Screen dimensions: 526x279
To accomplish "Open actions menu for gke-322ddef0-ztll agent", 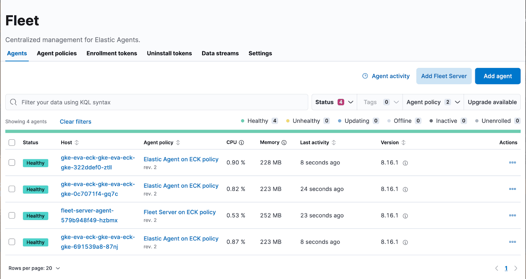I will [x=512, y=163].
